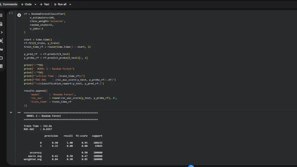
Task: Open the files folder sidebar icon
Action: tap(1, 58)
